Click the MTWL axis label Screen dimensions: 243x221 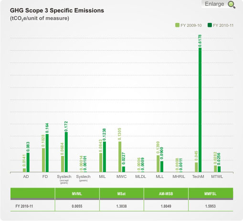pyautogui.click(x=217, y=177)
